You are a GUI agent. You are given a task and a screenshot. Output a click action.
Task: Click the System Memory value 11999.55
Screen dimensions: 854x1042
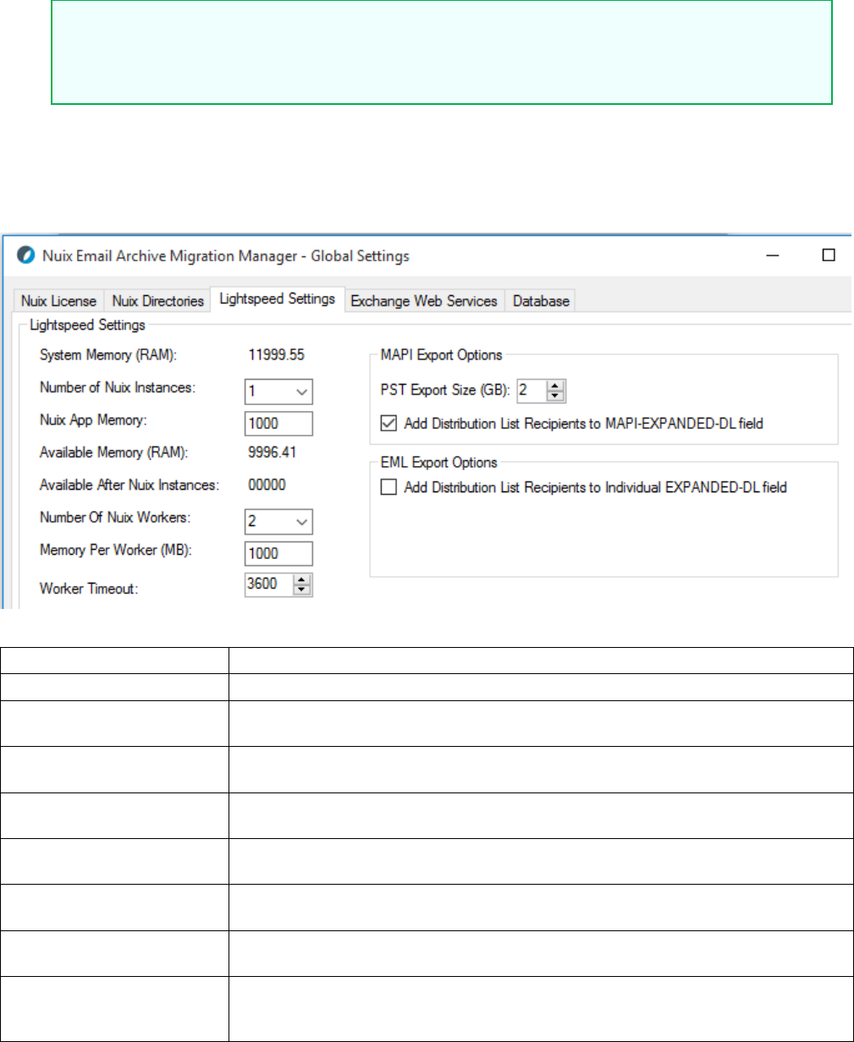(x=276, y=355)
